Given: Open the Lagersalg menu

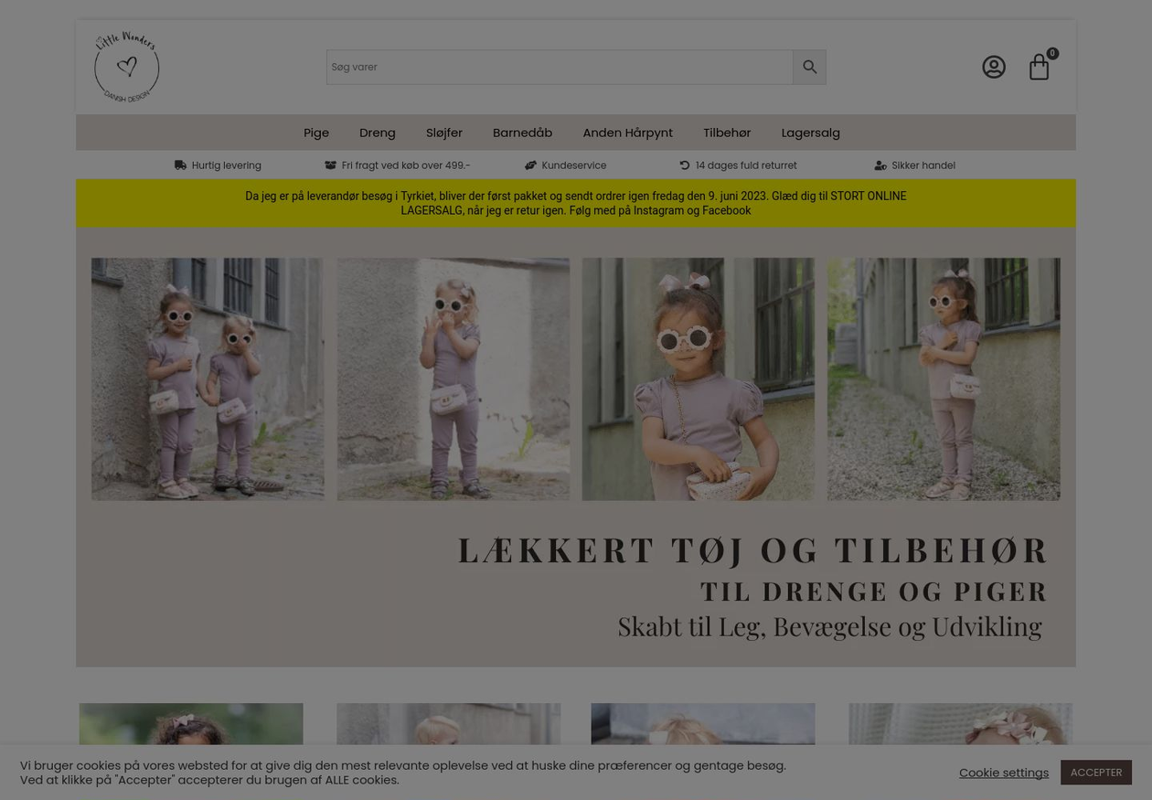Looking at the screenshot, I should tap(810, 133).
